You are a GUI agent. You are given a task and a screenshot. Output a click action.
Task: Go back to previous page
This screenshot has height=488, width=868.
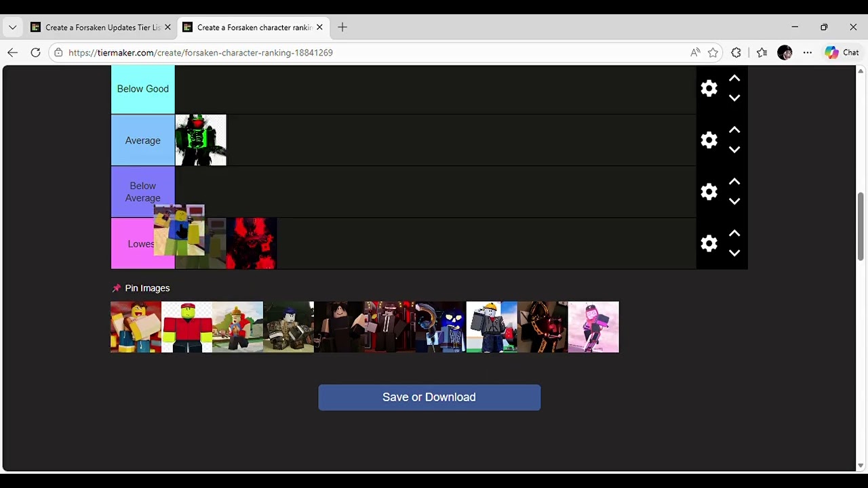[x=13, y=52]
